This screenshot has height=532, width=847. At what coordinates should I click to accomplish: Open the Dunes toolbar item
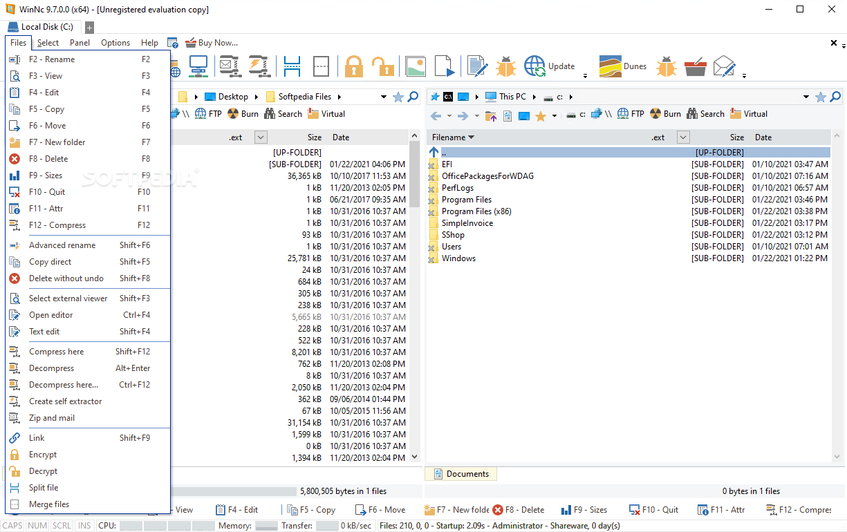pyautogui.click(x=623, y=66)
